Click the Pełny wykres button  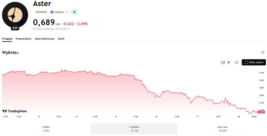[254, 62]
